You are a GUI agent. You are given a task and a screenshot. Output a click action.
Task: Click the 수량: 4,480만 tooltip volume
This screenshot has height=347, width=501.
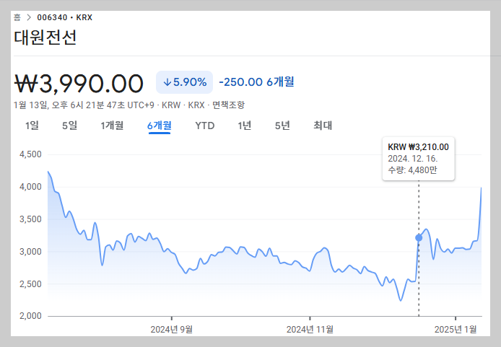(412, 170)
